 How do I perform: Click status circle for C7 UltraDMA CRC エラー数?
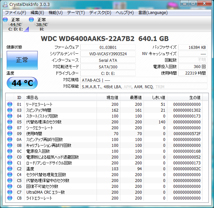point(10,192)
